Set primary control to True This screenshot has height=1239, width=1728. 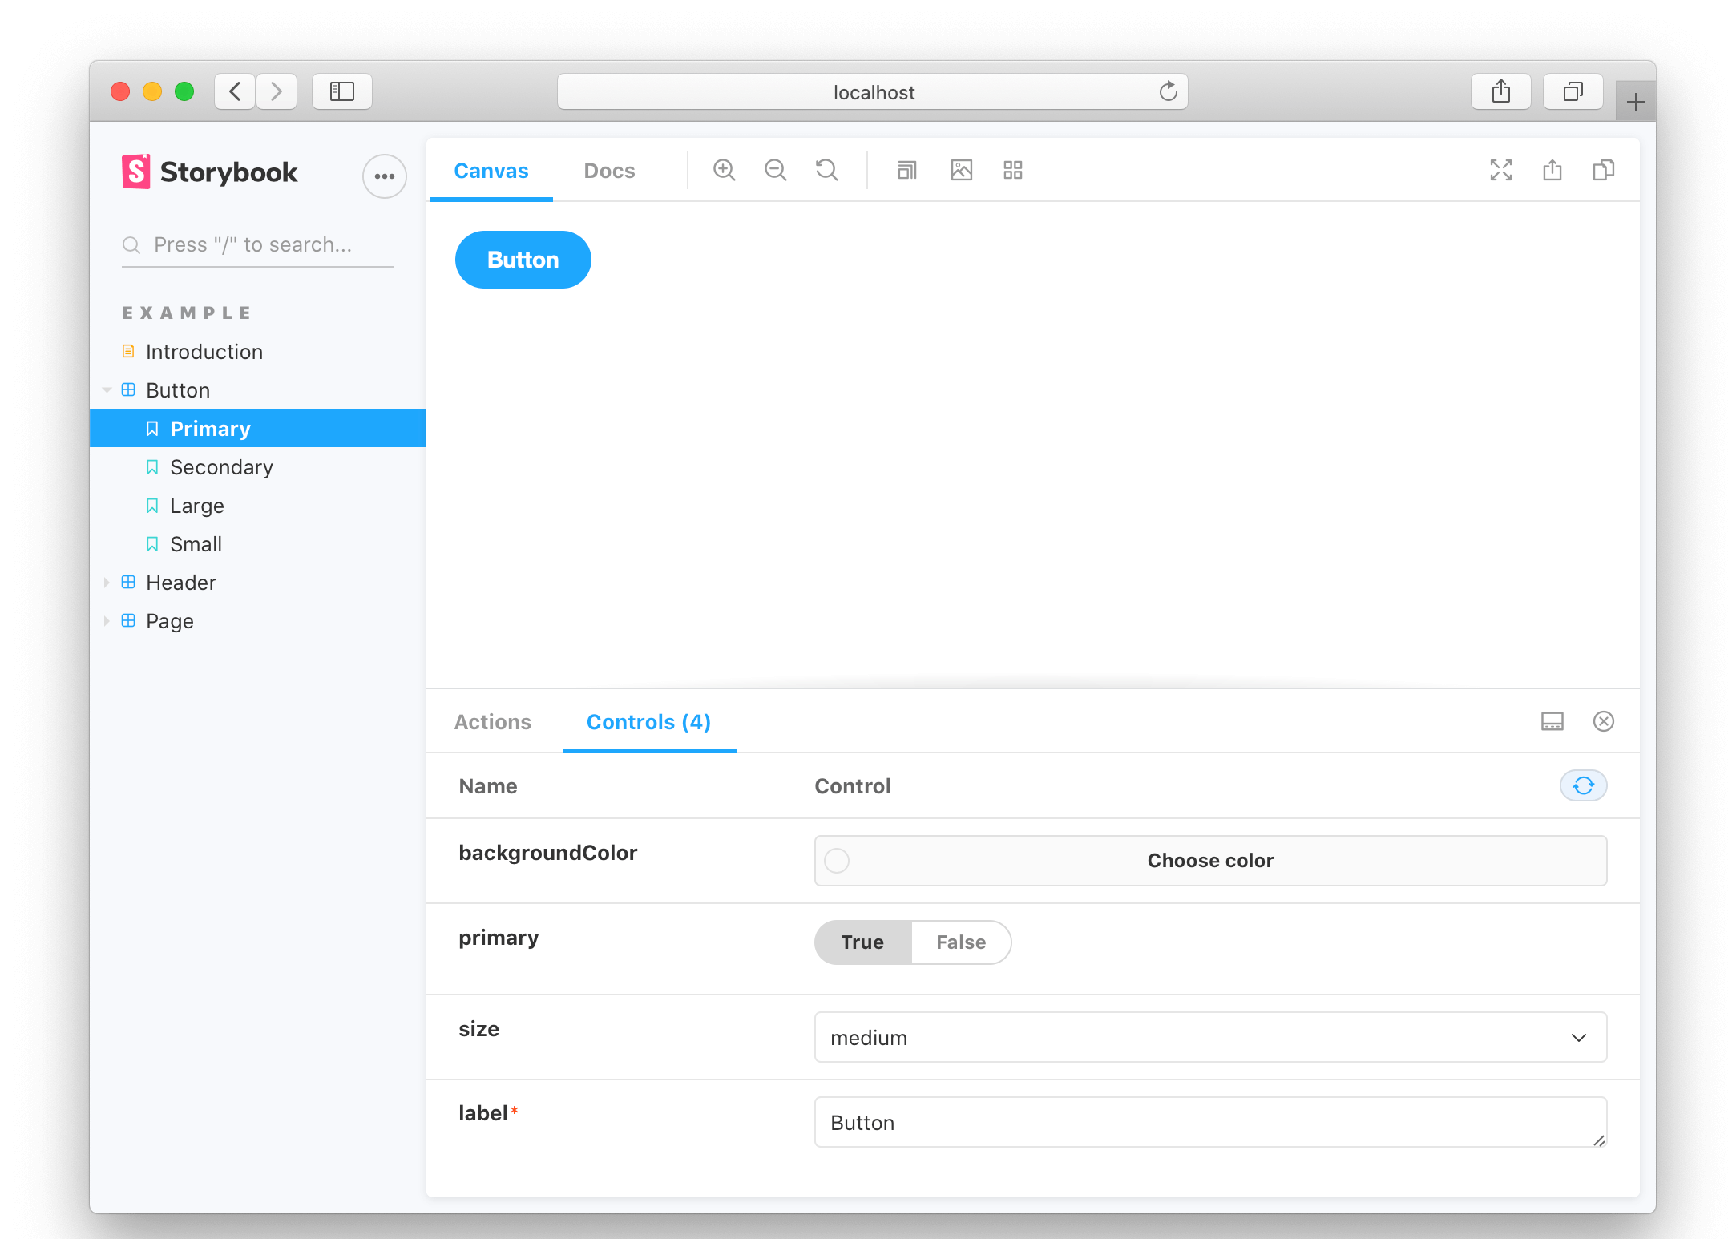point(862,942)
